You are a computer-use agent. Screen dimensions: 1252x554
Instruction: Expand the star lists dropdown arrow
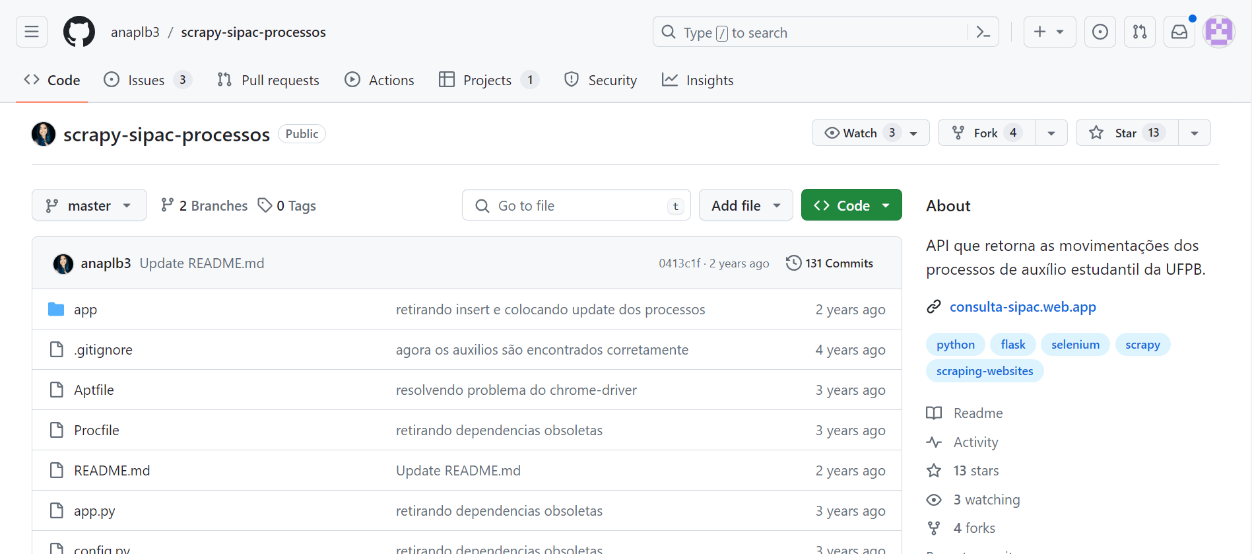(1194, 133)
